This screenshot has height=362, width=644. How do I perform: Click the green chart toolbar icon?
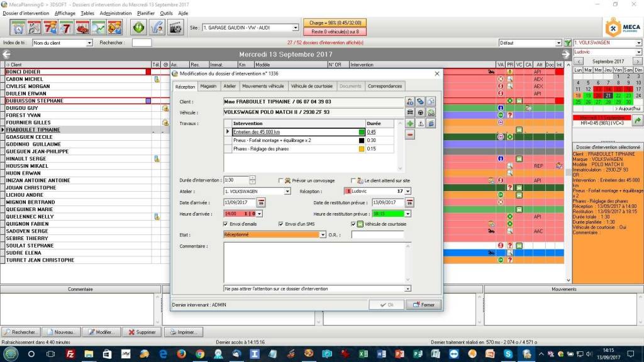coord(98,28)
